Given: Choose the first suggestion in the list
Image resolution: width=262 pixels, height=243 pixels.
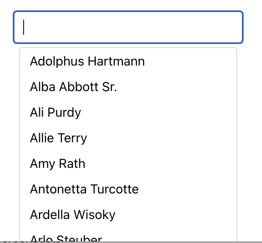Looking at the screenshot, I should click(87, 62).
